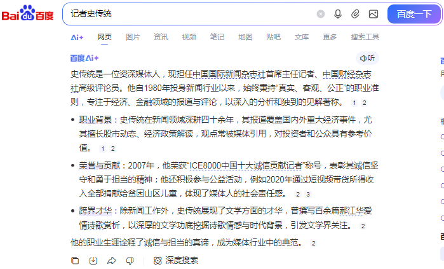Open the 视频 tab
Image resolution: width=444 pixels, height=269 pixels.
[189, 37]
